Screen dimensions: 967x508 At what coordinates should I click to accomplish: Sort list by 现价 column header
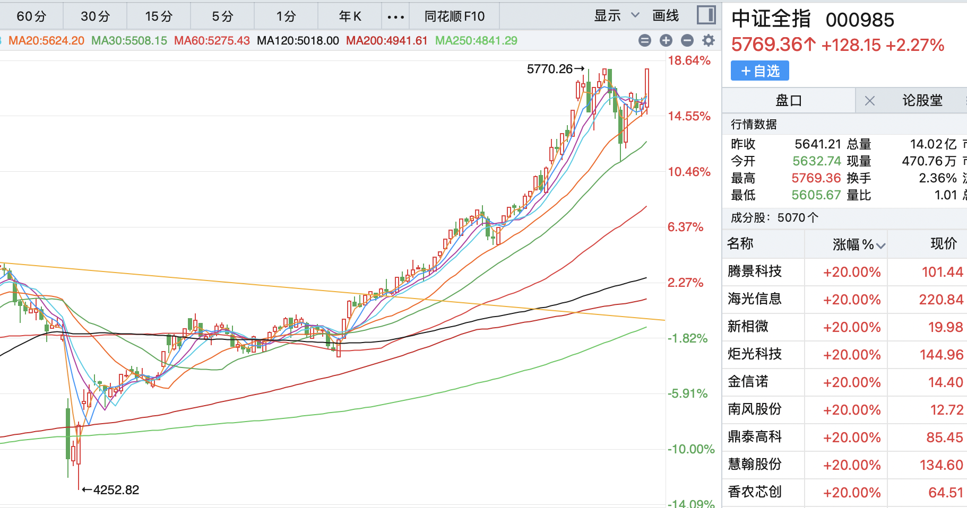[943, 244]
